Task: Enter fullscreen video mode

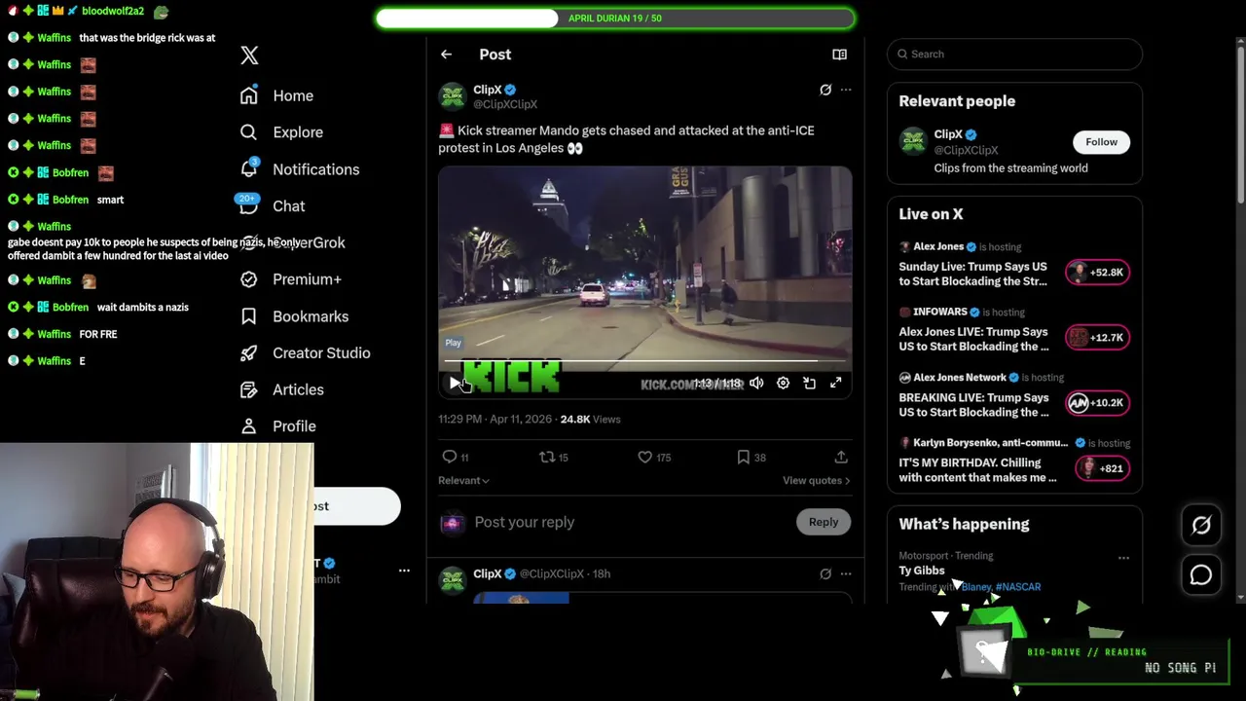Action: pos(835,384)
